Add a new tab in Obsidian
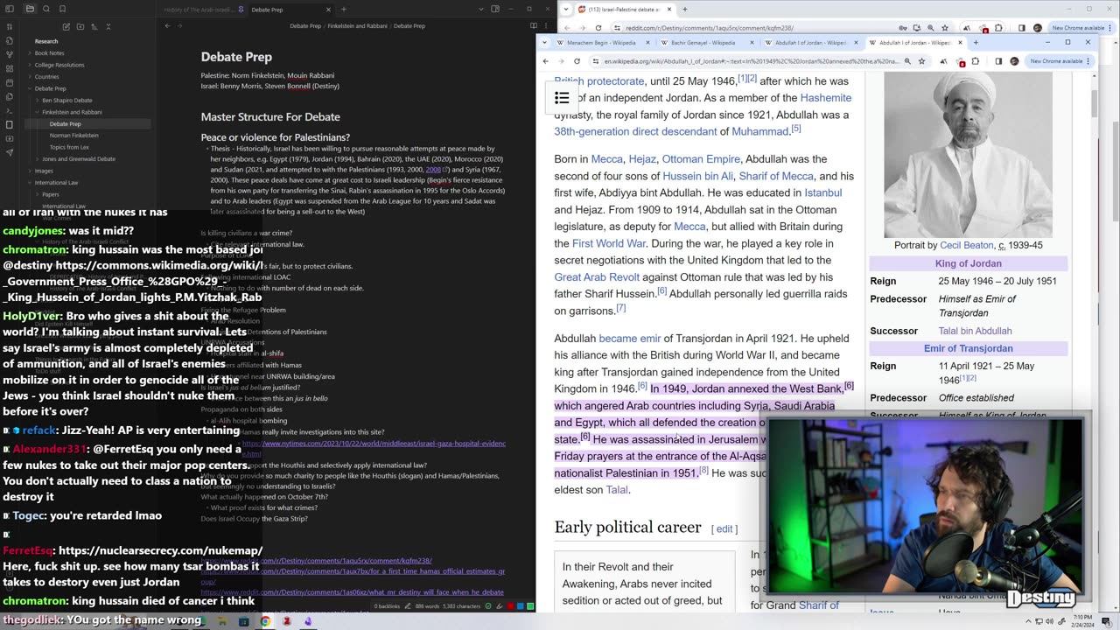The height and width of the screenshot is (630, 1120). point(344,10)
